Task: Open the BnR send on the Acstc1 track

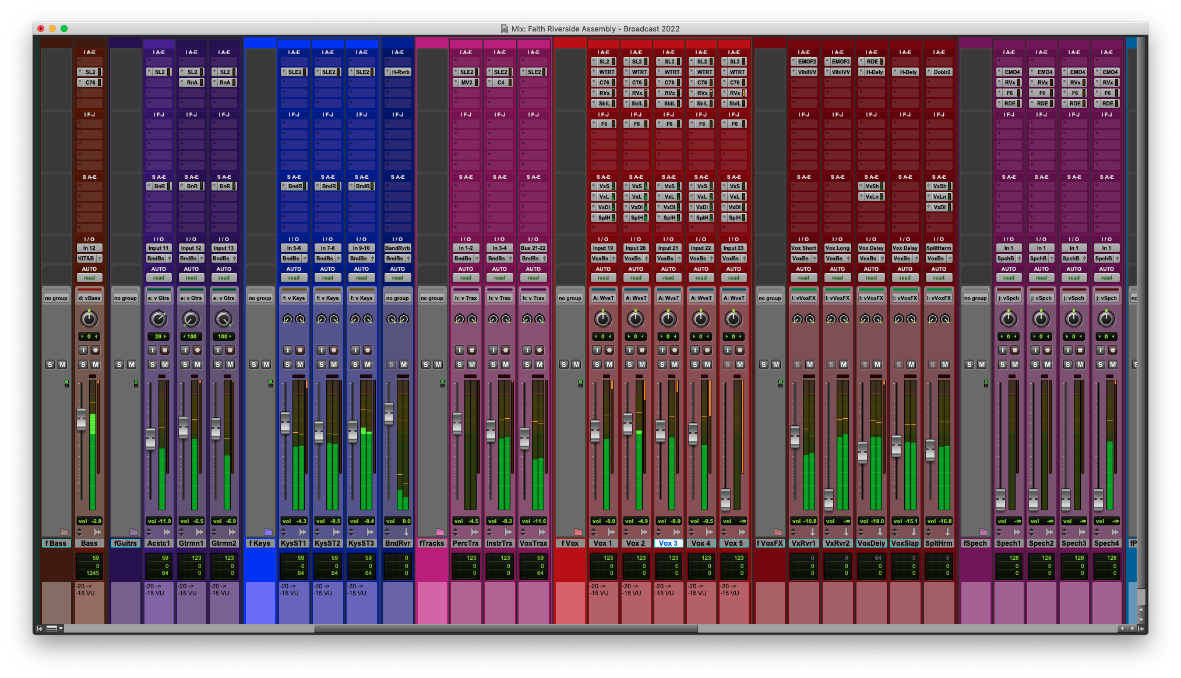Action: [x=158, y=186]
